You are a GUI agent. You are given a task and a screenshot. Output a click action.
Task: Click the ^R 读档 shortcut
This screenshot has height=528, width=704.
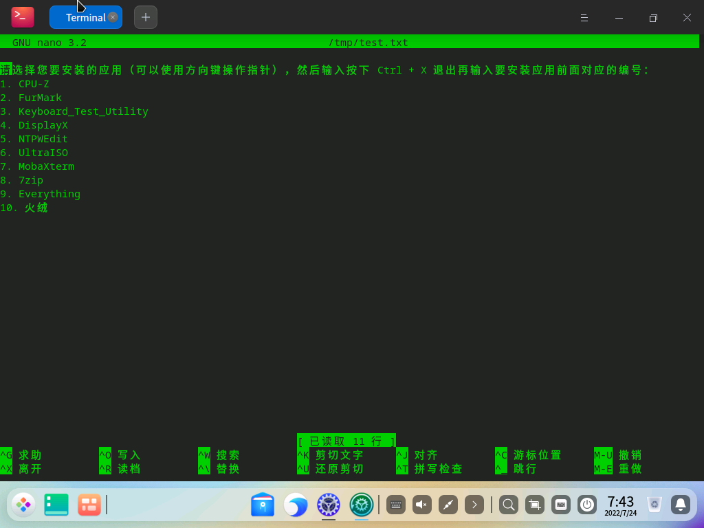click(120, 469)
